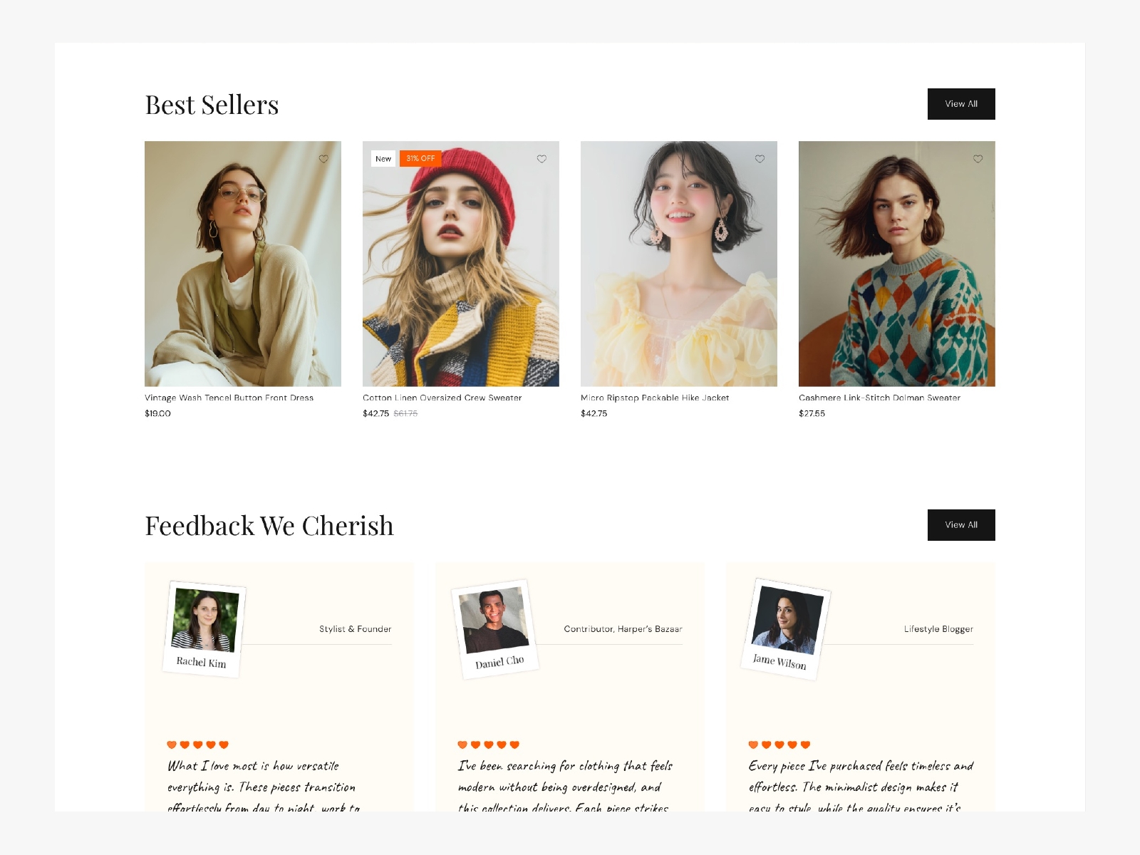This screenshot has width=1140, height=855.
Task: Add Micro Ripstop Hike Jacket to wishlist
Action: coord(760,159)
